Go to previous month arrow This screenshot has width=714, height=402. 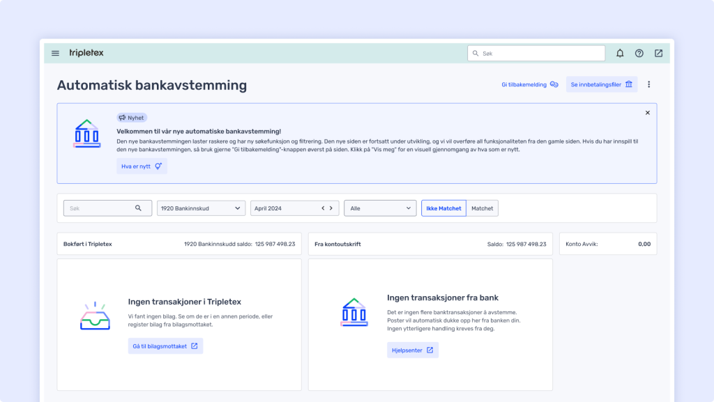coord(323,208)
